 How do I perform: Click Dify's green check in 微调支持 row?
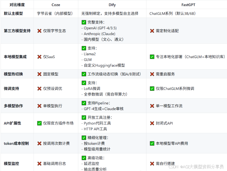pos(84,83)
